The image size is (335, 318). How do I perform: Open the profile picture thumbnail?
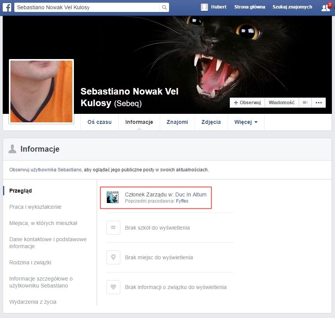(41, 91)
